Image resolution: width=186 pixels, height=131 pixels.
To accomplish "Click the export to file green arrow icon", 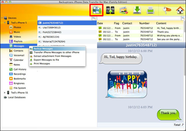I will point(137,10).
